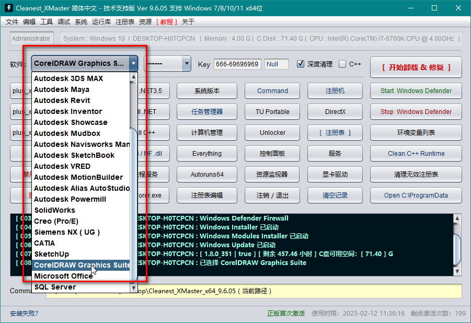Open the red [教程] menu
Screen dimensions: 471x323
pyautogui.click(x=167, y=22)
